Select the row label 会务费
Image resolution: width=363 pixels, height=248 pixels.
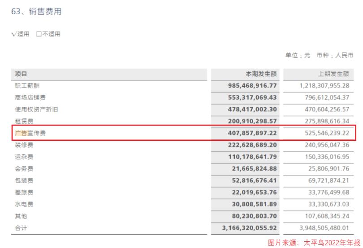point(24,168)
